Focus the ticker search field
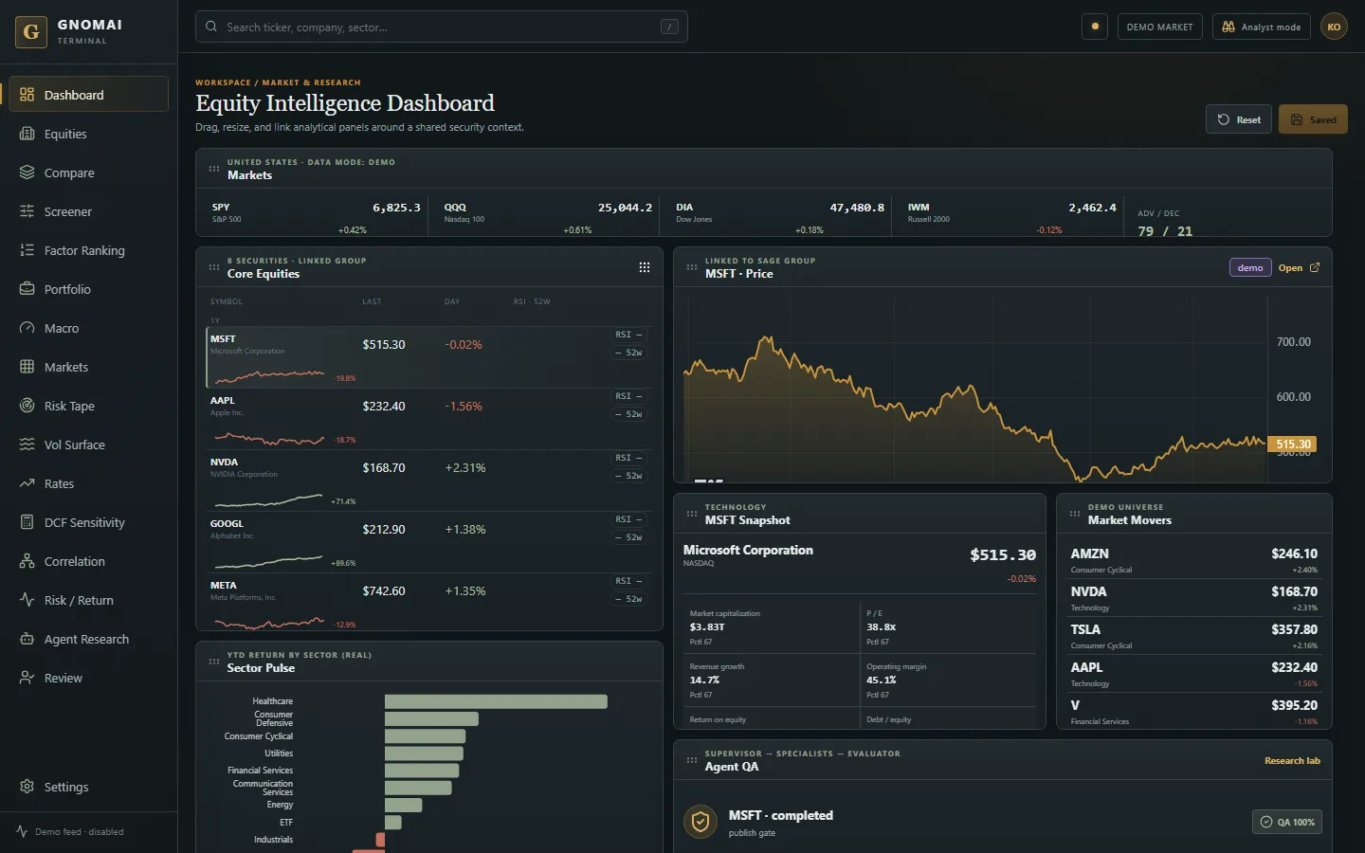1365x853 pixels. coord(442,27)
